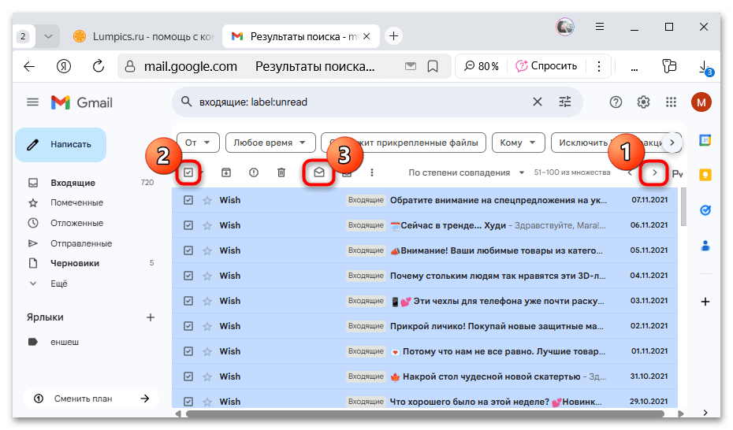This screenshot has width=733, height=430.
Task: Report selected messages as spam
Action: (254, 172)
